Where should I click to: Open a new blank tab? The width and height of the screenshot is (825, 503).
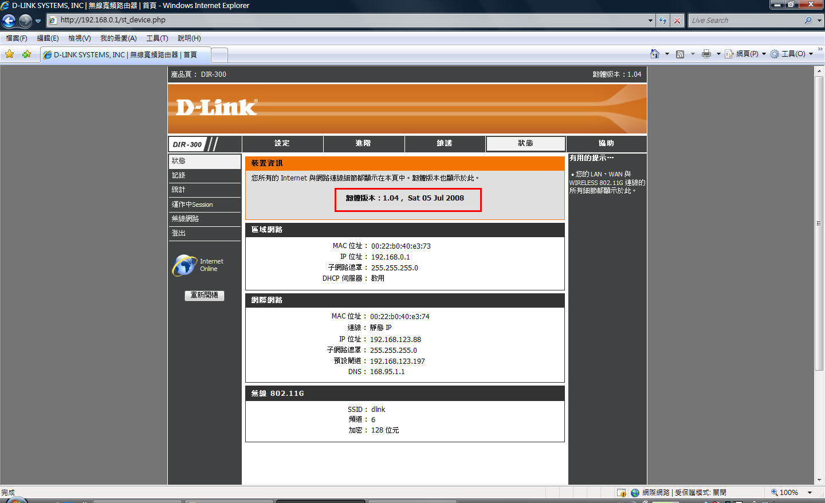(219, 56)
